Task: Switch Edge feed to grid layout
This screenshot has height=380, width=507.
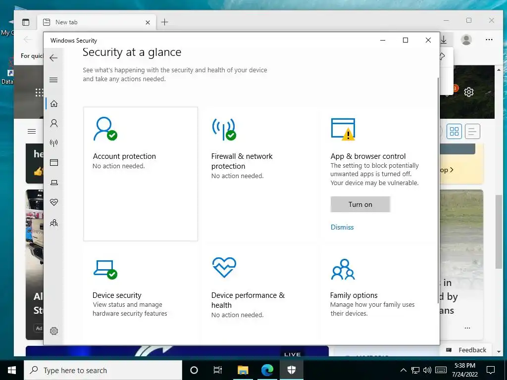Action: click(x=455, y=131)
